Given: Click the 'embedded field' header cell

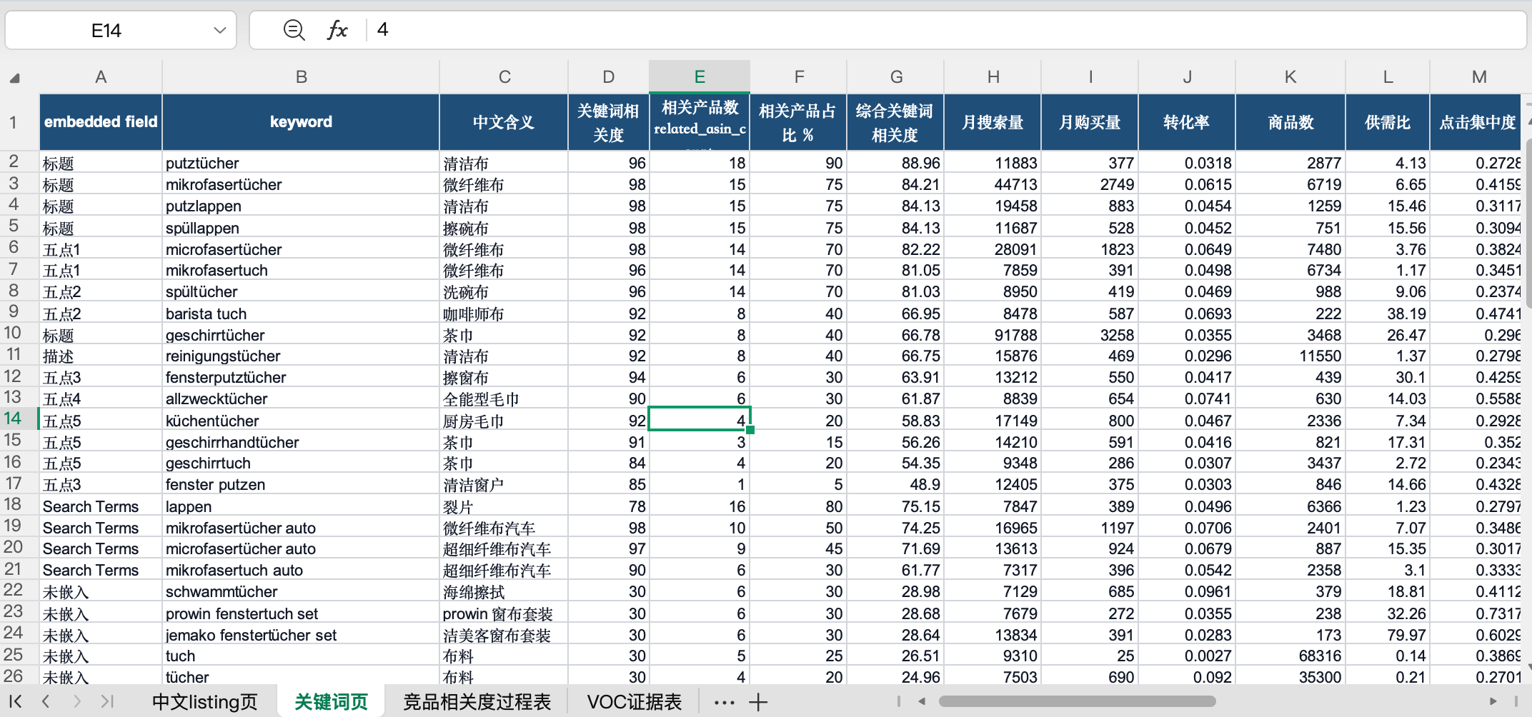Looking at the screenshot, I should [x=101, y=122].
